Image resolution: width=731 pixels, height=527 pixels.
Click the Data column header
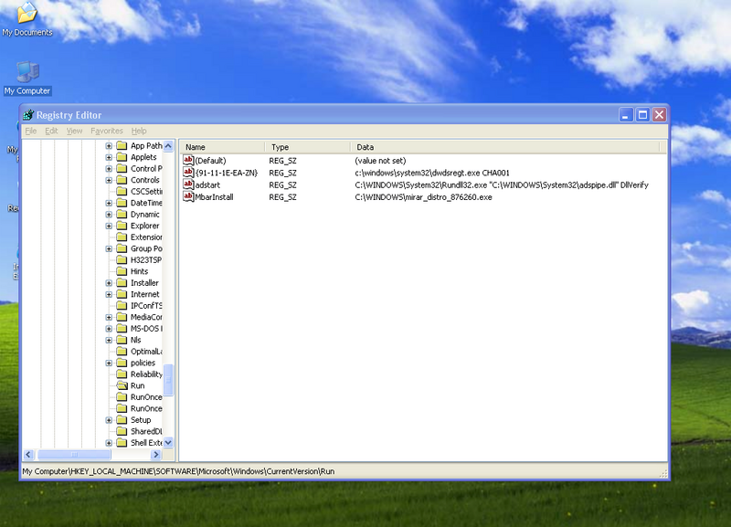(x=505, y=147)
